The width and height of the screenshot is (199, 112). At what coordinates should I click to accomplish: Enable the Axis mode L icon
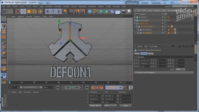tap(4, 62)
